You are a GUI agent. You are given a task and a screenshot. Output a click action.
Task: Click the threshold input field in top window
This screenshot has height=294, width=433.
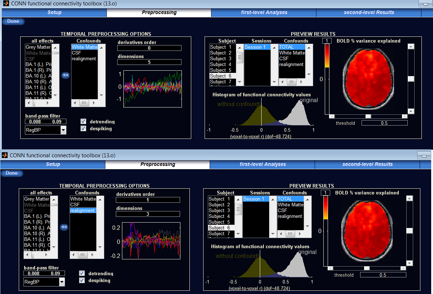click(x=384, y=123)
